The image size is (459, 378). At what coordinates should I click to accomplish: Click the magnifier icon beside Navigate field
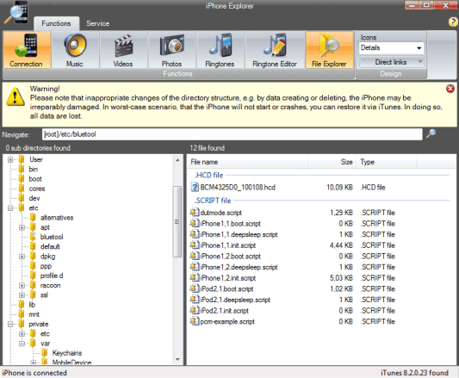tap(431, 133)
